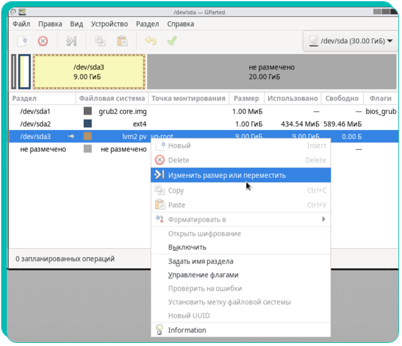The image size is (402, 346).
Task: Click the lvm2 pv filesystem color swatch
Action: coord(87,136)
